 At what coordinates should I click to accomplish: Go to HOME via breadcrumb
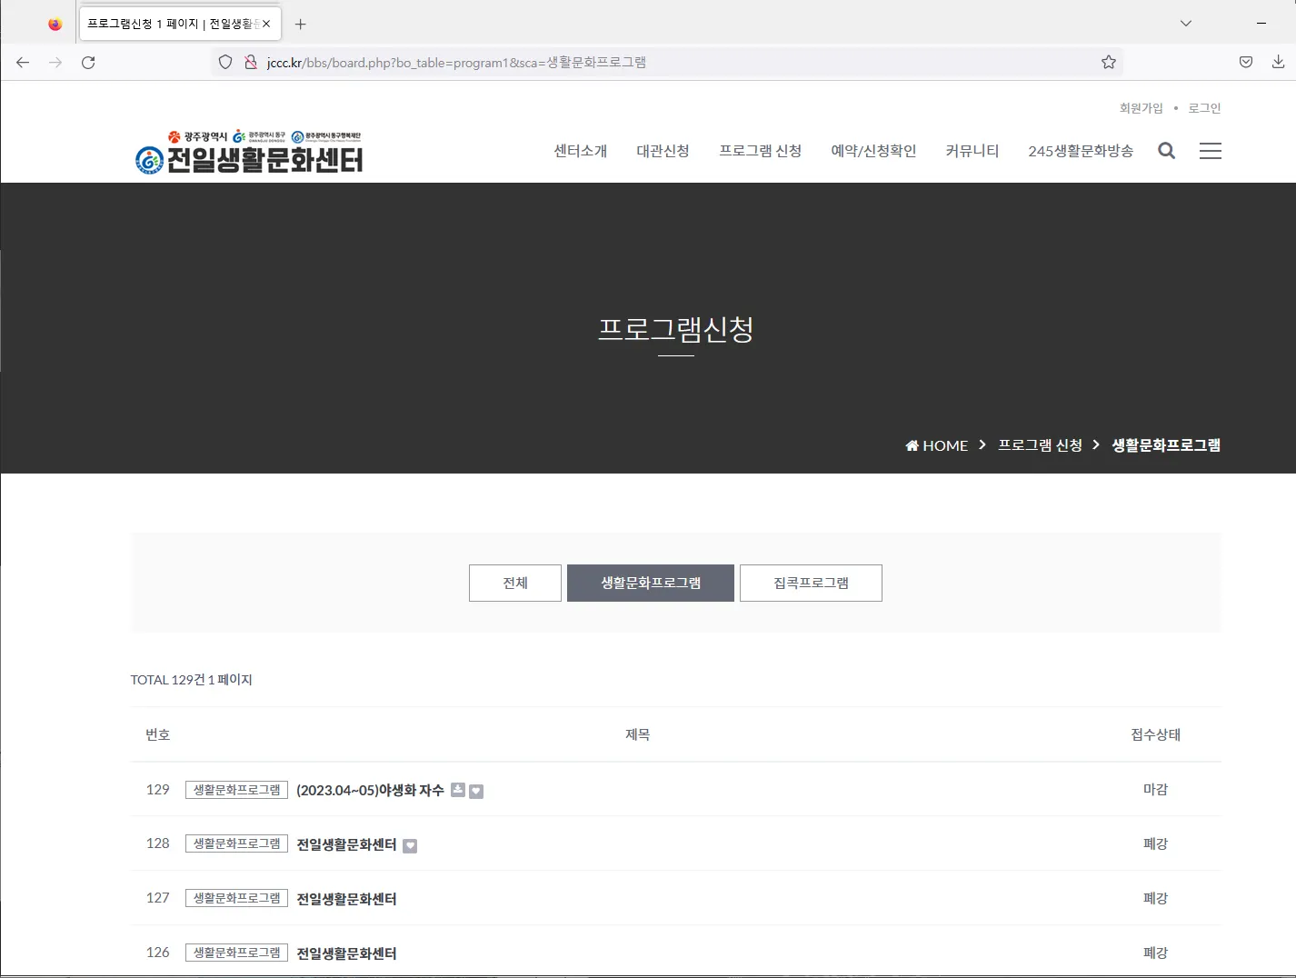[x=937, y=445]
